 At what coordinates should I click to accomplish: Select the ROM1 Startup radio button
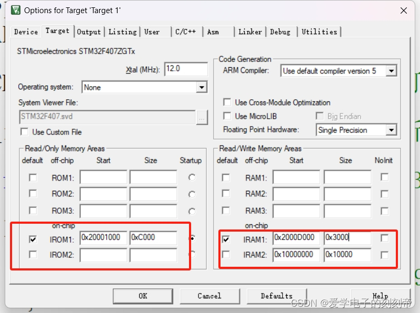tap(192, 178)
